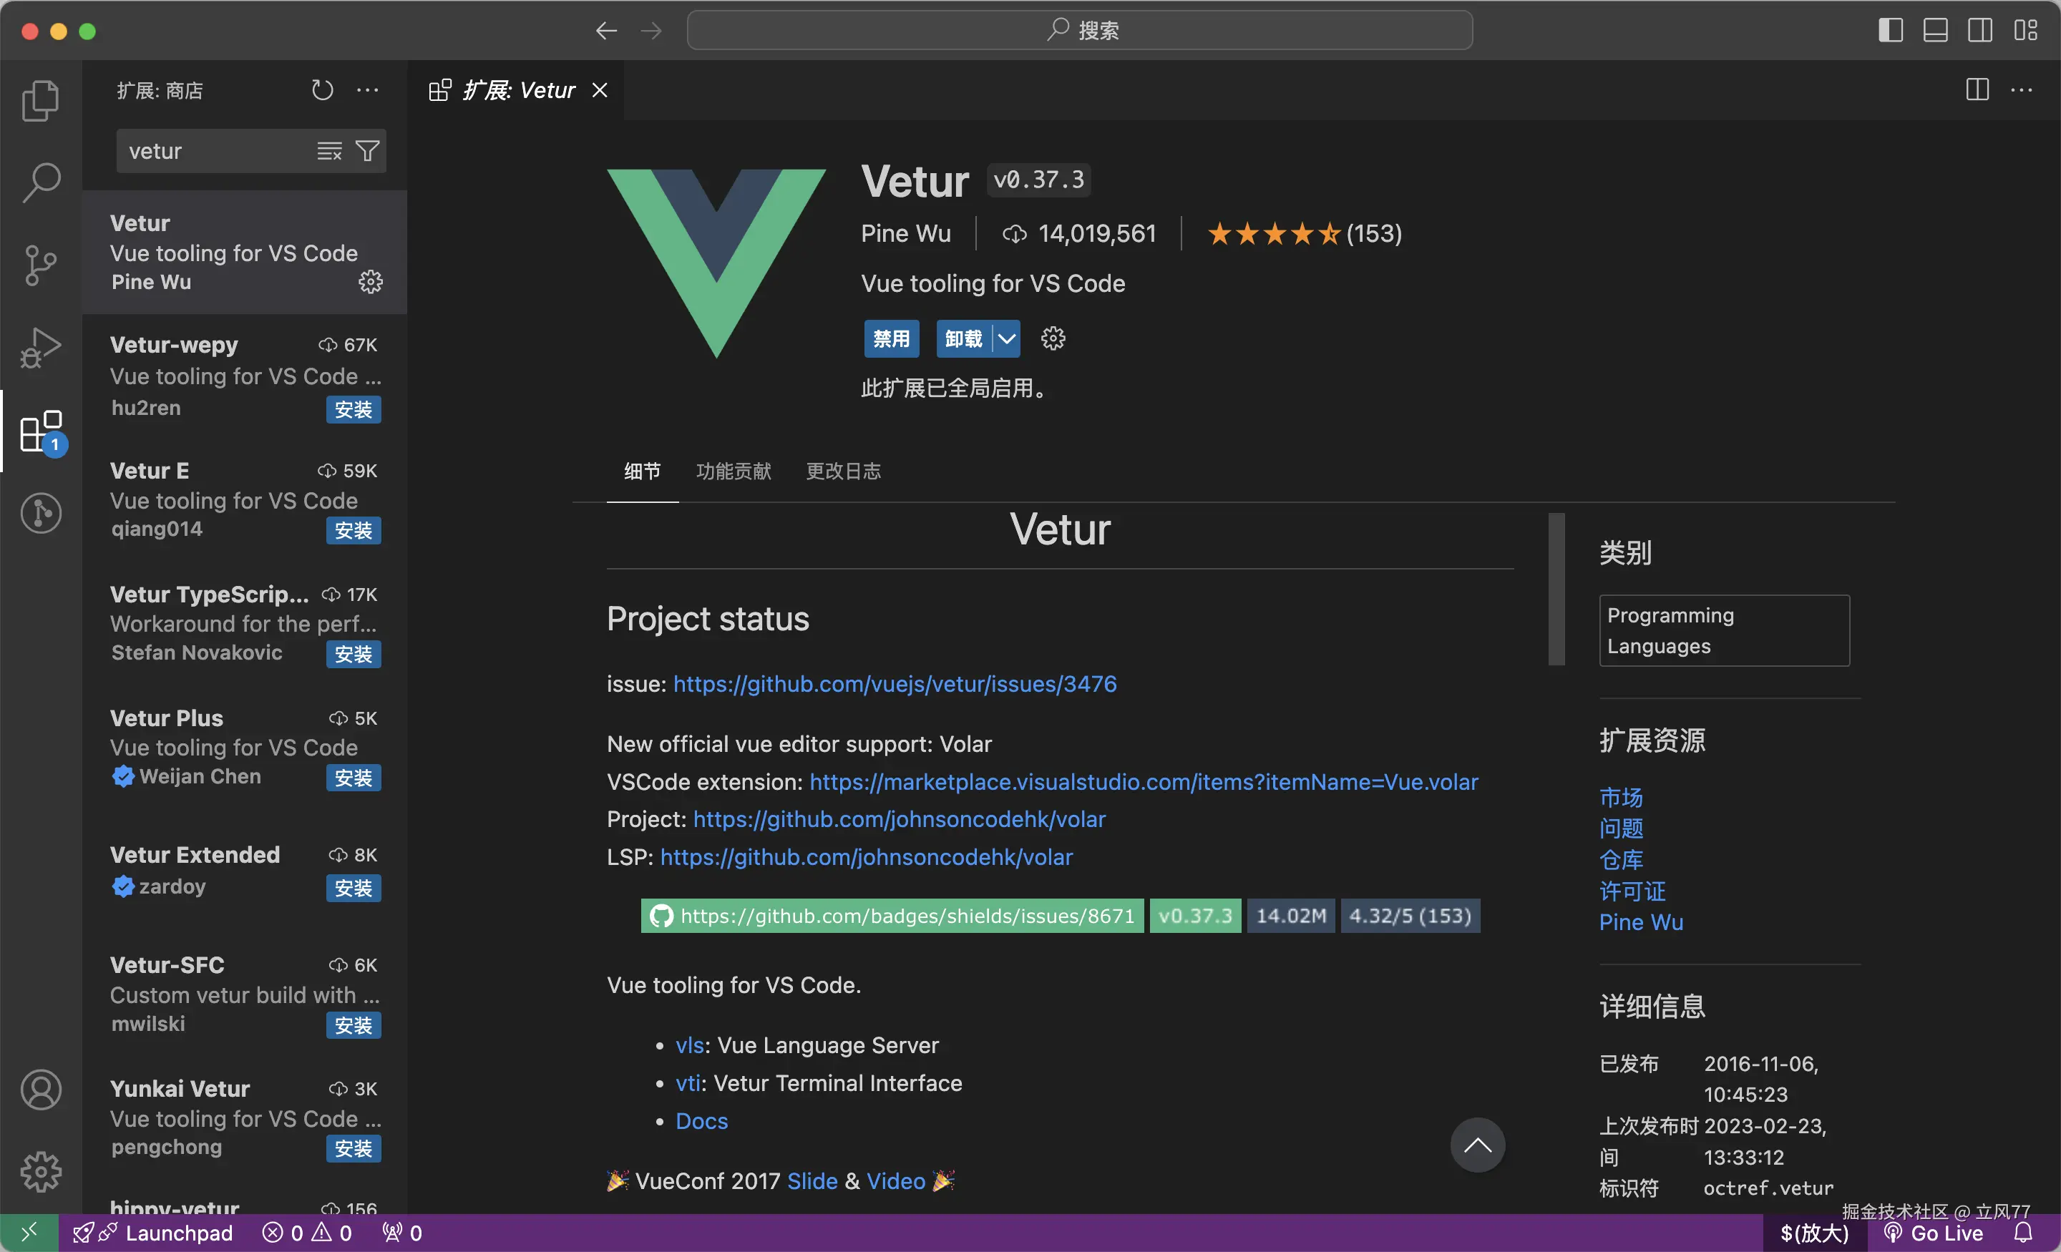The image size is (2061, 1252).
Task: Toggle the bottom panel
Action: (x=1936, y=30)
